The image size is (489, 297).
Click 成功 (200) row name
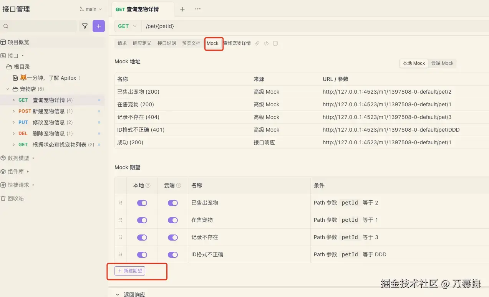click(x=130, y=142)
